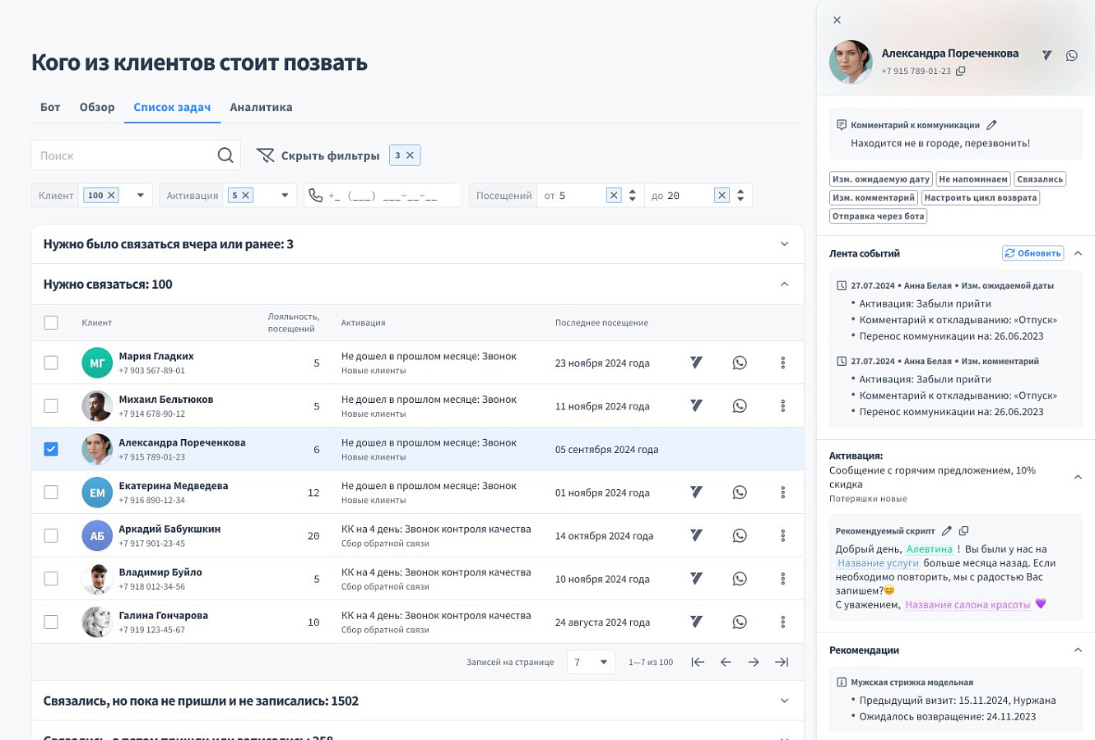Open the Клиент filter dropdown
Screen dimensions: 1095x740
point(141,195)
